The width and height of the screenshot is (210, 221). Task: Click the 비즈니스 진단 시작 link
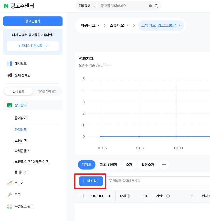(x=33, y=46)
